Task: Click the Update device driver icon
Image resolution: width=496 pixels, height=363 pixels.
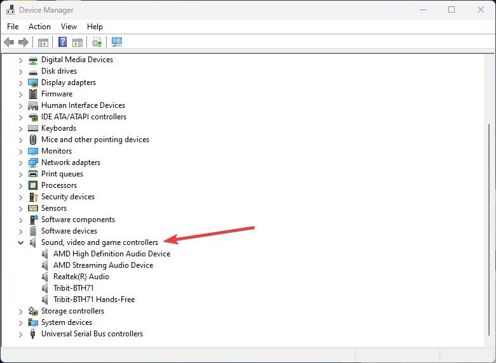Action: coord(97,42)
